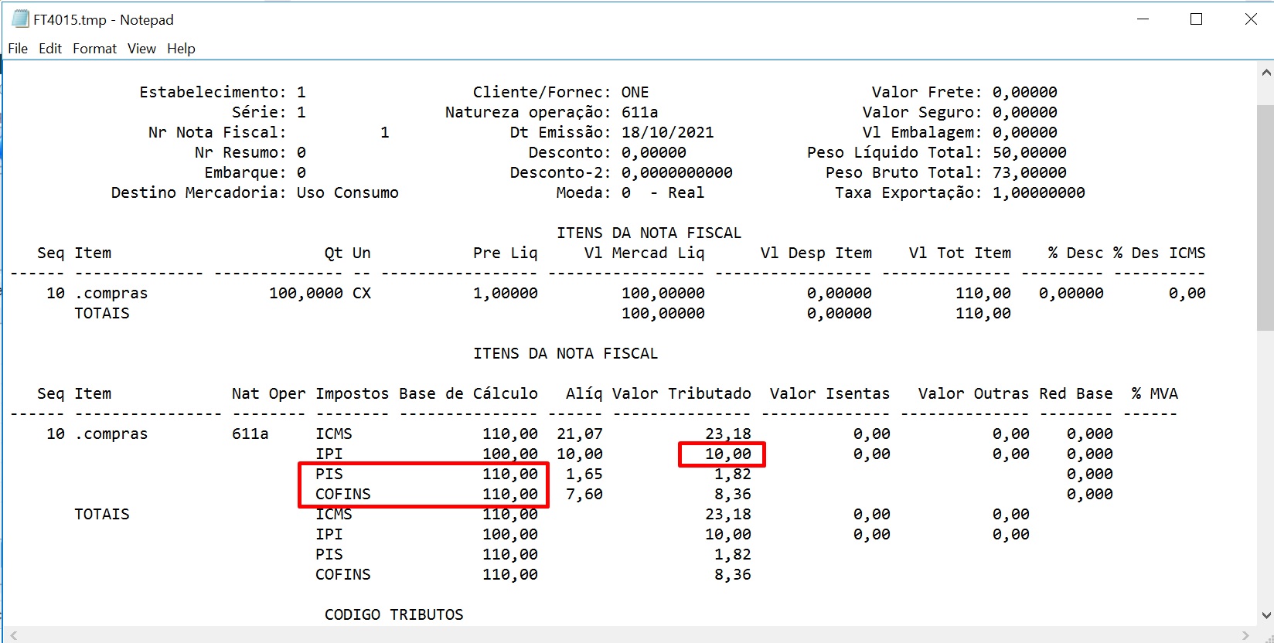Image resolution: width=1274 pixels, height=643 pixels.
Task: Click the Peso Bruto value '73,00000'
Action: coord(1029,172)
